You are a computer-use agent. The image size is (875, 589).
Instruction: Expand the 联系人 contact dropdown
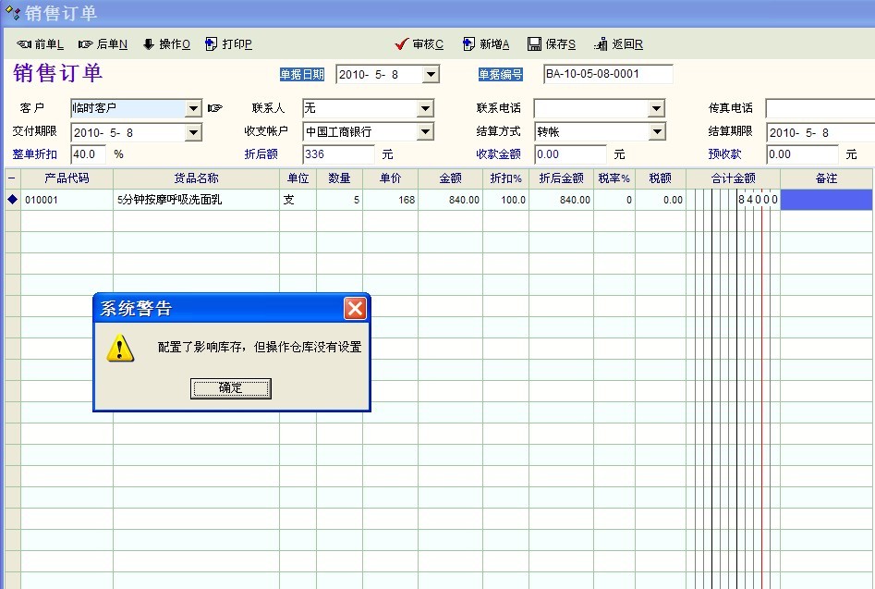point(425,109)
